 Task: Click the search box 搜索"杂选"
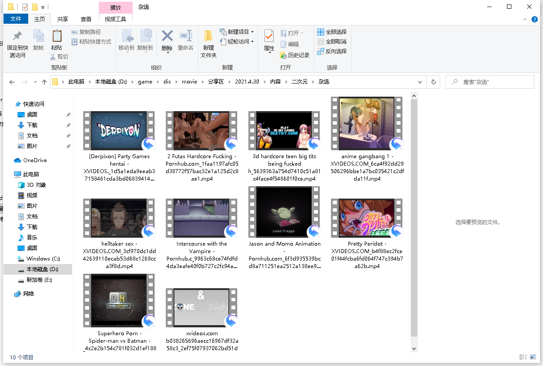[x=490, y=82]
